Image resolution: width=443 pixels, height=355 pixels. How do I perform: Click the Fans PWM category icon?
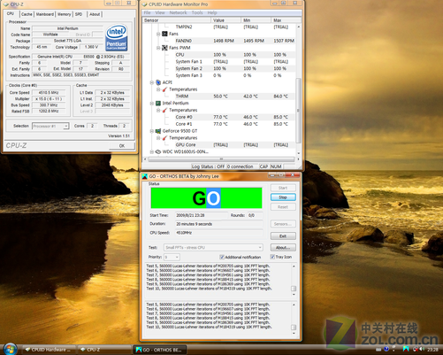[164, 48]
